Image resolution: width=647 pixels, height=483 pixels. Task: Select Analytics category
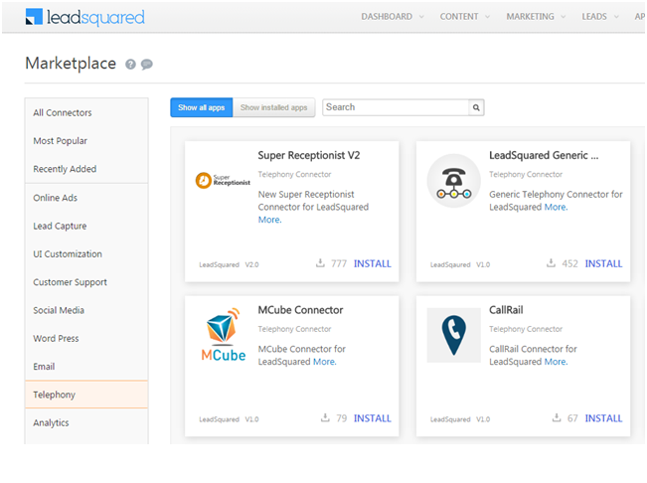click(x=86, y=422)
